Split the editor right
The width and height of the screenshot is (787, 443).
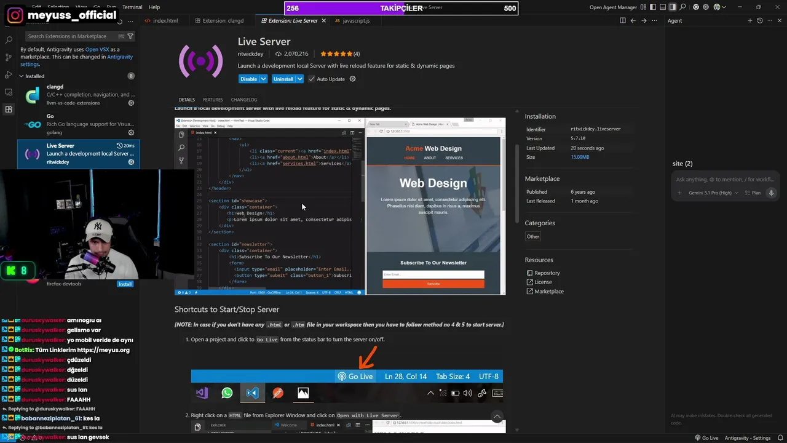(623, 20)
